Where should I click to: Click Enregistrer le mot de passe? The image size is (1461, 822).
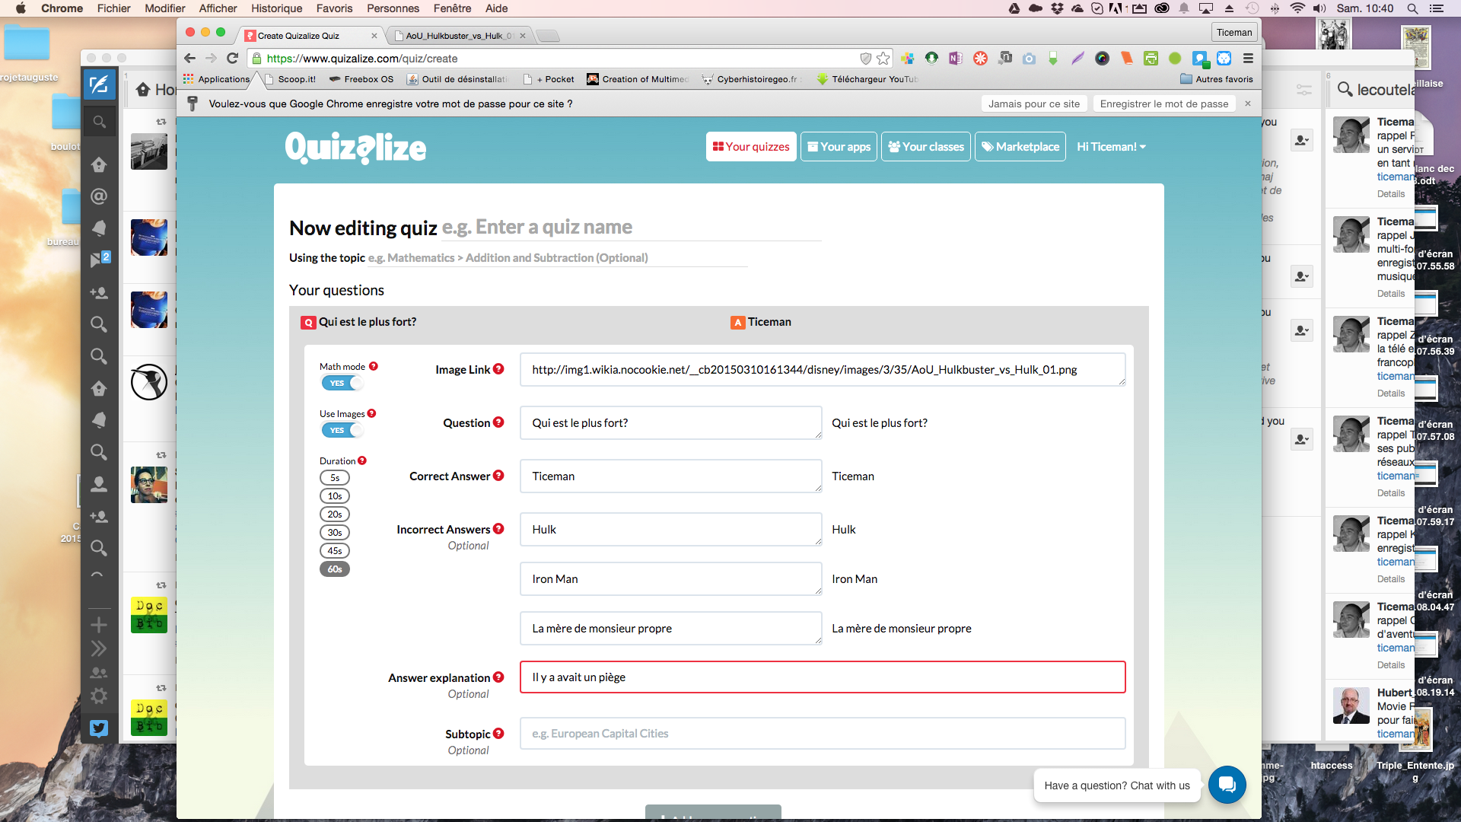click(1163, 104)
